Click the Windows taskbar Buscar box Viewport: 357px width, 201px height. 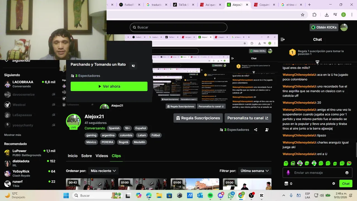pos(97,195)
